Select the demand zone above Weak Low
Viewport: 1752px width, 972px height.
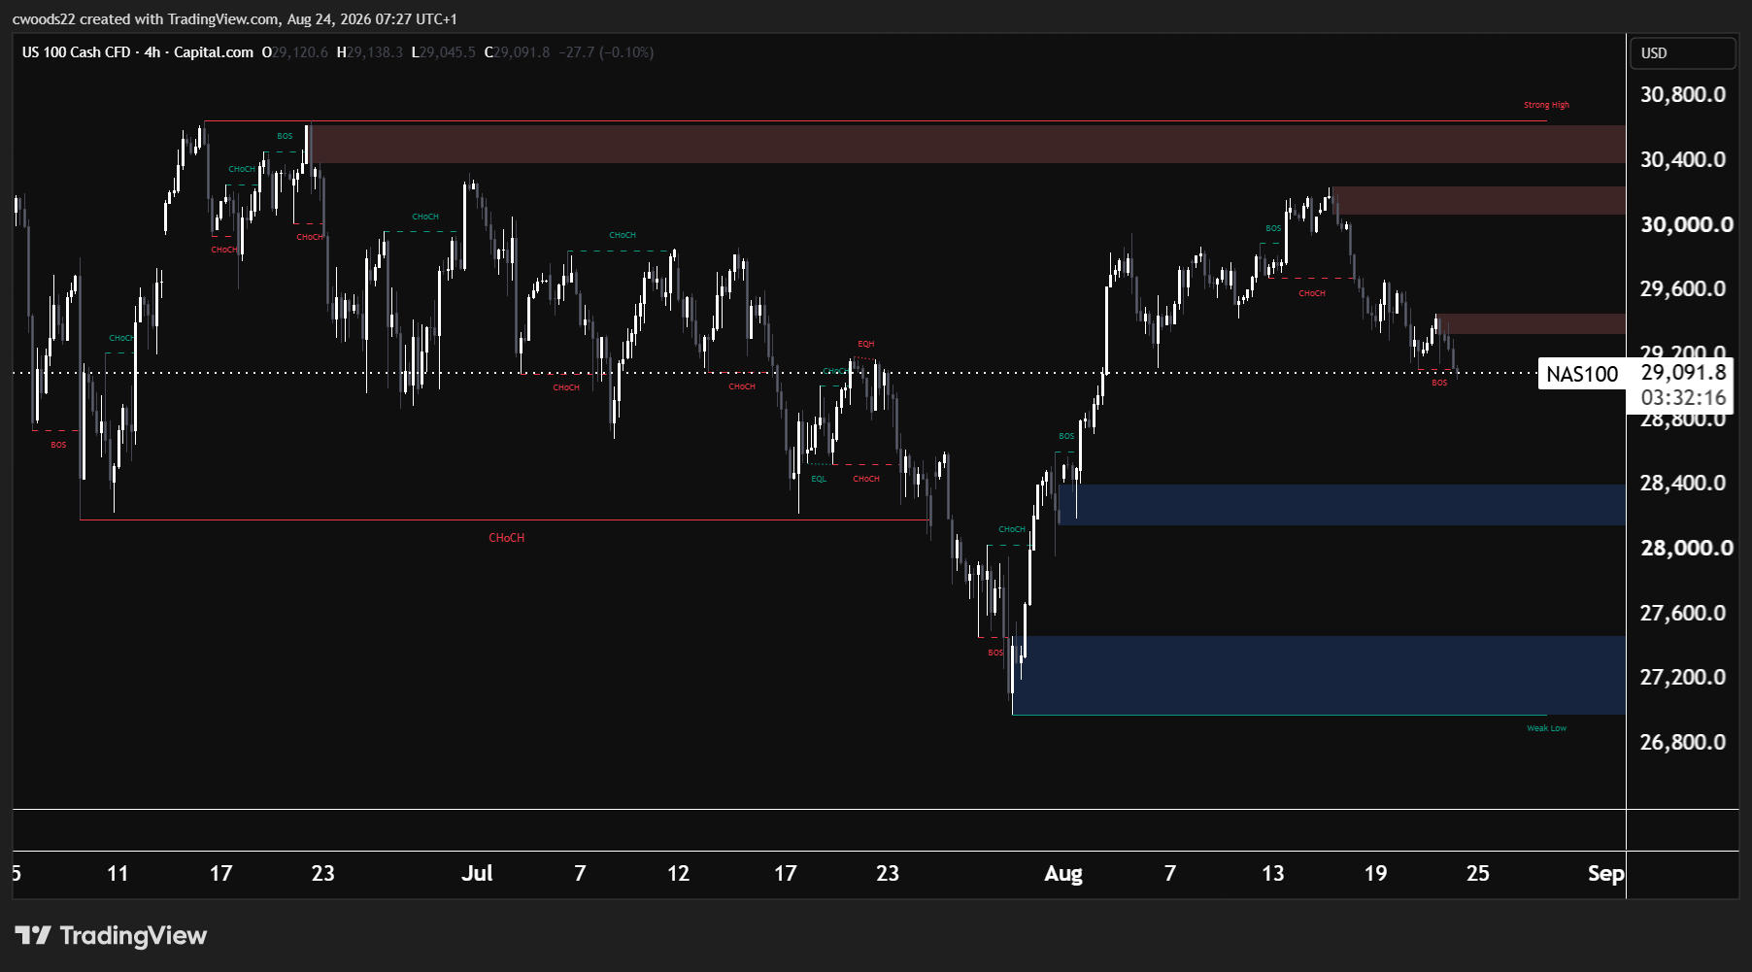pyautogui.click(x=1319, y=676)
